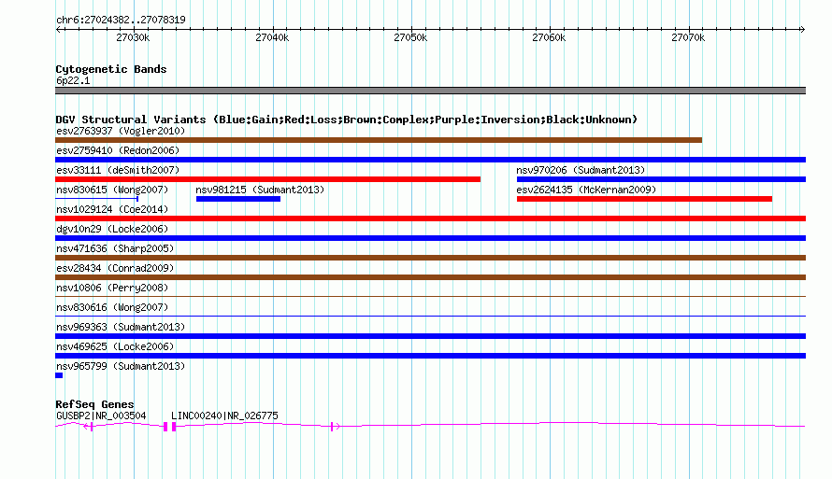Click the thin blue nsv830616 variant line
This screenshot has width=832, height=479.
click(x=430, y=317)
